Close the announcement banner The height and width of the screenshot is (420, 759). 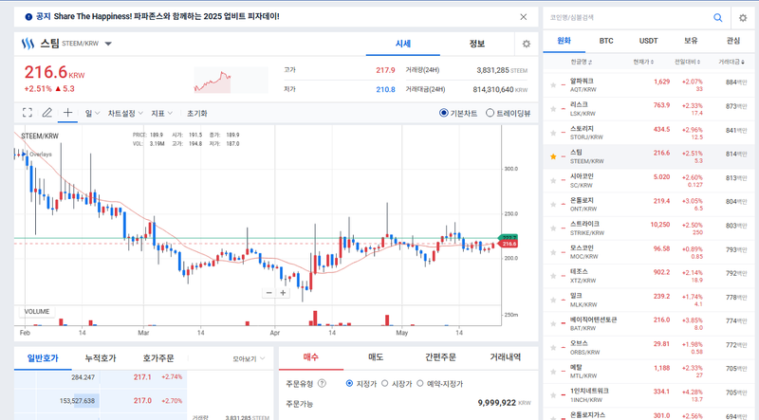click(524, 17)
